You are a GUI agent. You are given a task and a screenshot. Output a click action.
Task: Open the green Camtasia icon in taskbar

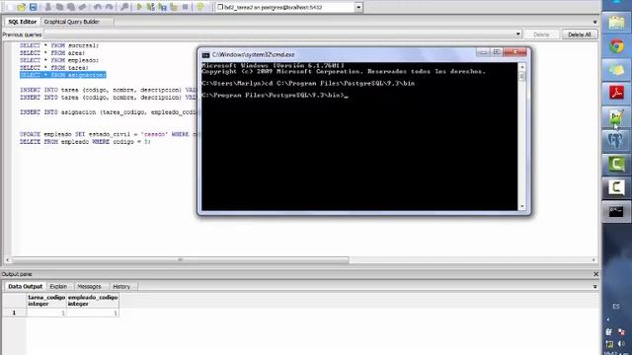click(616, 164)
